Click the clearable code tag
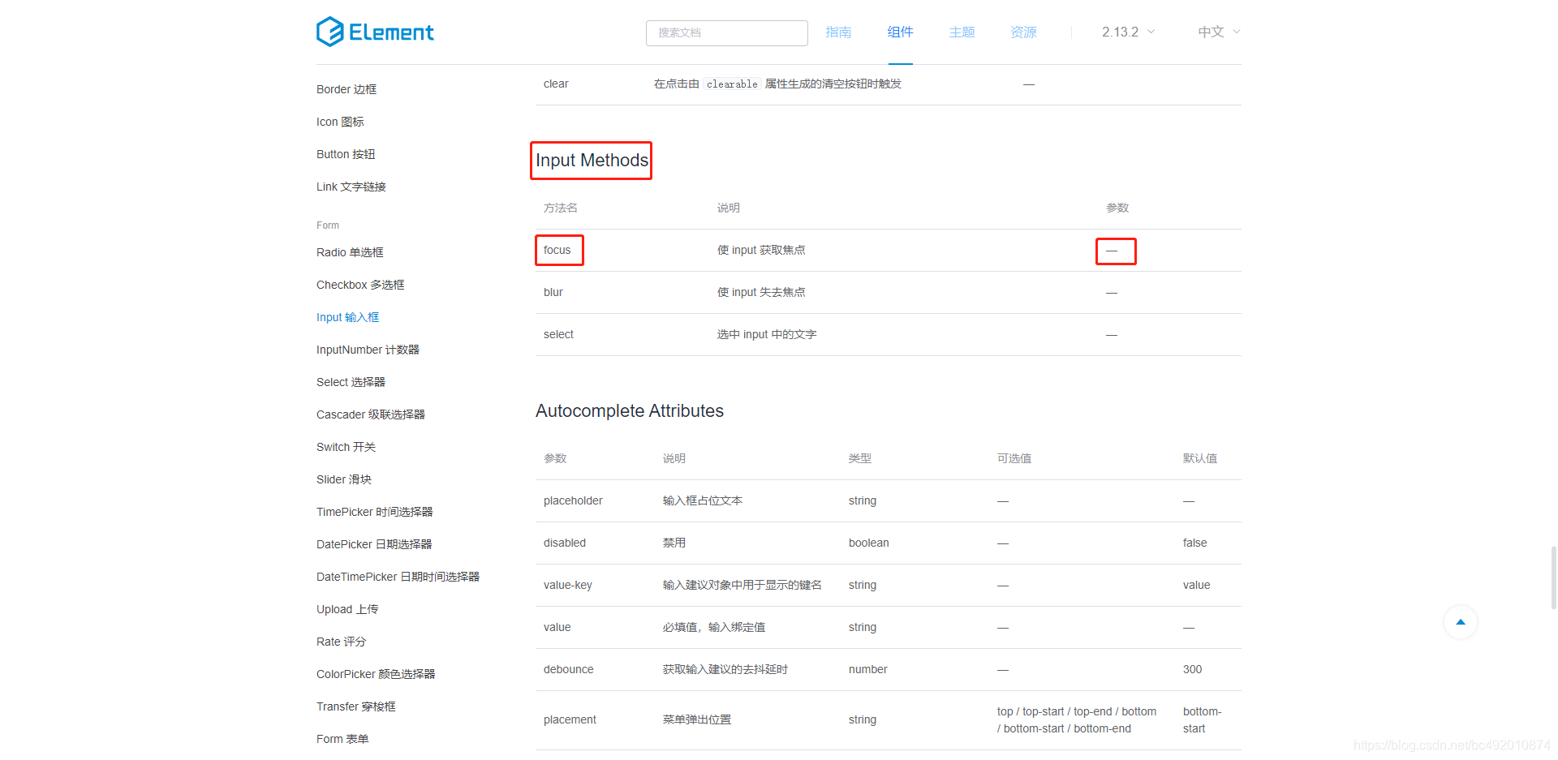This screenshot has width=1558, height=760. pos(732,84)
